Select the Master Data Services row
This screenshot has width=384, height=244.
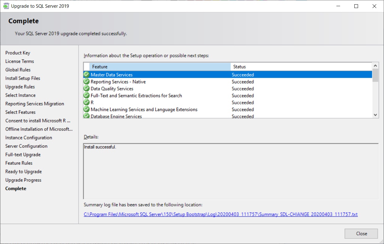(228, 75)
